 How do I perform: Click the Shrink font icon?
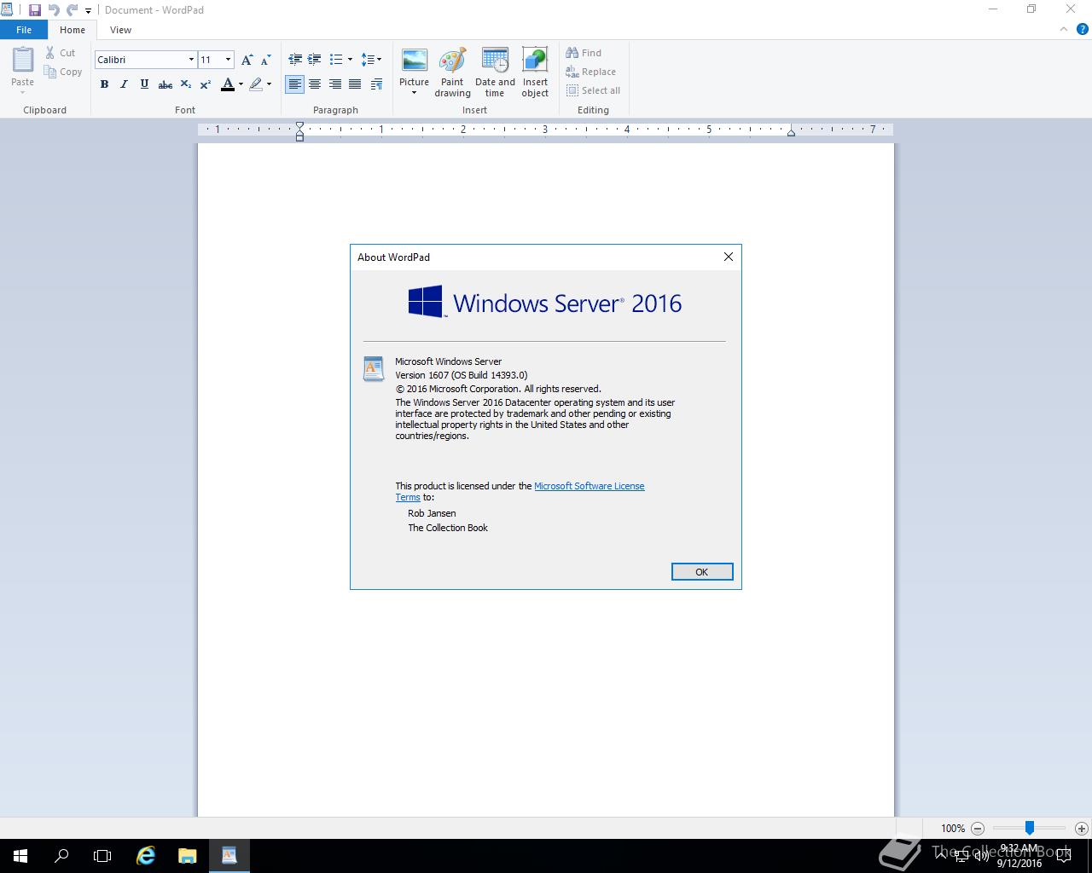click(x=265, y=60)
